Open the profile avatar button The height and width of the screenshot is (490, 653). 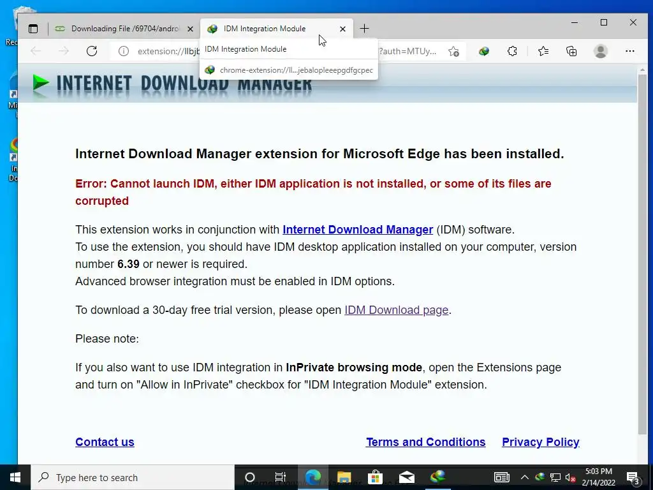pos(601,51)
